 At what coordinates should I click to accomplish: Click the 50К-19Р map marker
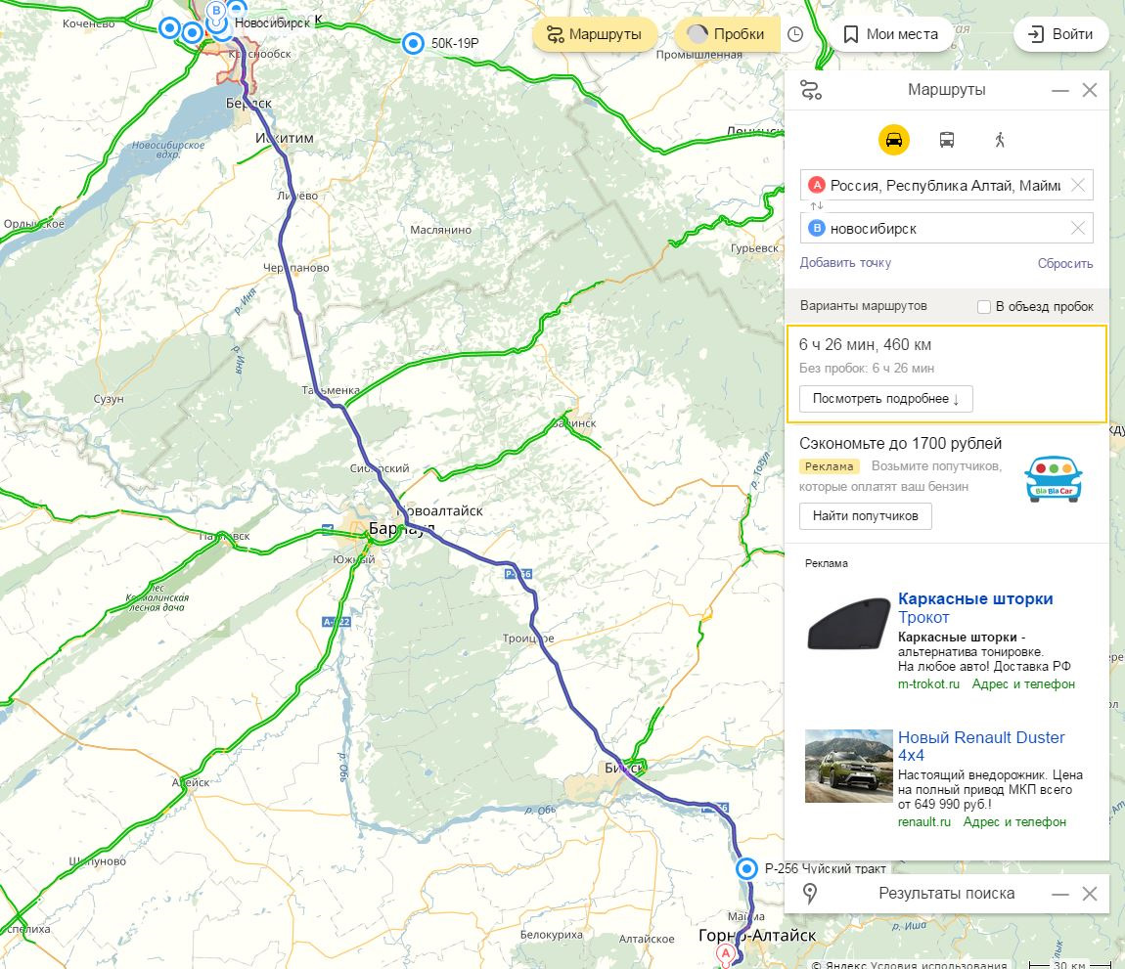pos(413,43)
